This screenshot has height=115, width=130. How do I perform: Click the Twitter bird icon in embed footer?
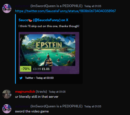tap(21, 78)
